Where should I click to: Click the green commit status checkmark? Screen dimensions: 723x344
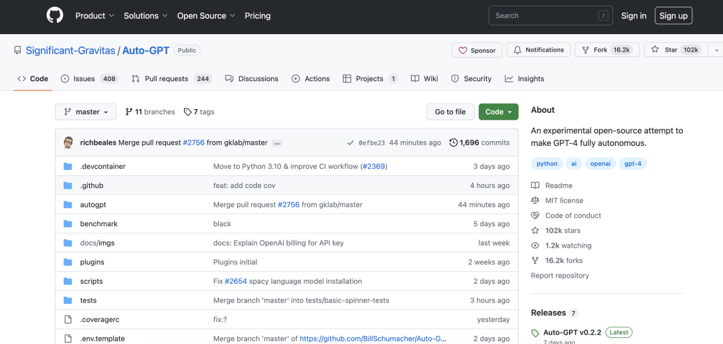[x=351, y=143]
